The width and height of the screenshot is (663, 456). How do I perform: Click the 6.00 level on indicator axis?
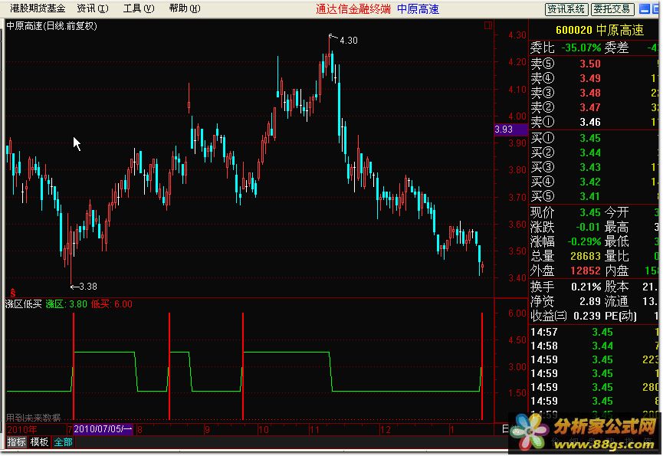tap(517, 313)
